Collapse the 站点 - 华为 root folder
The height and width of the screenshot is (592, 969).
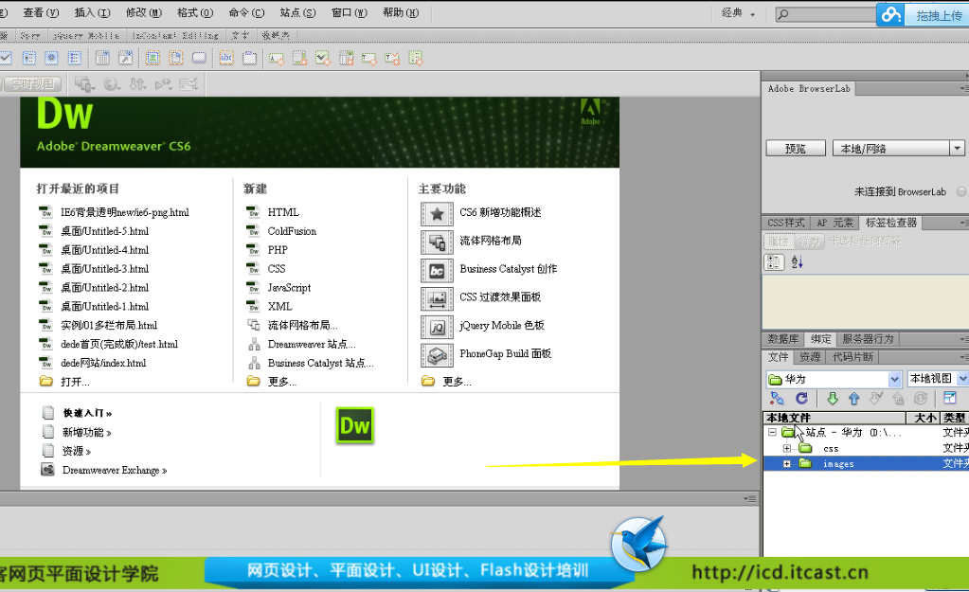point(772,432)
